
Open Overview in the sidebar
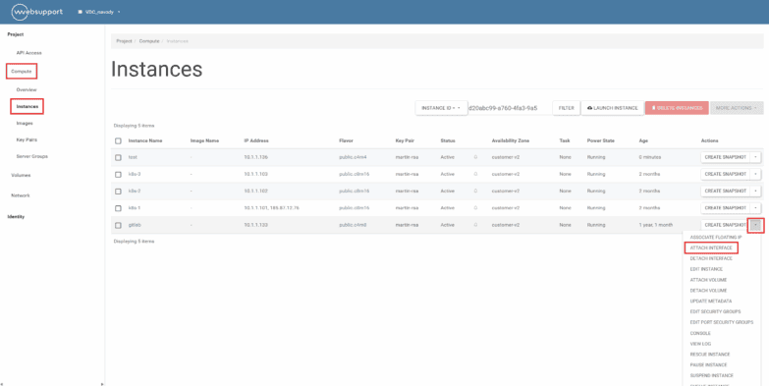[27, 89]
